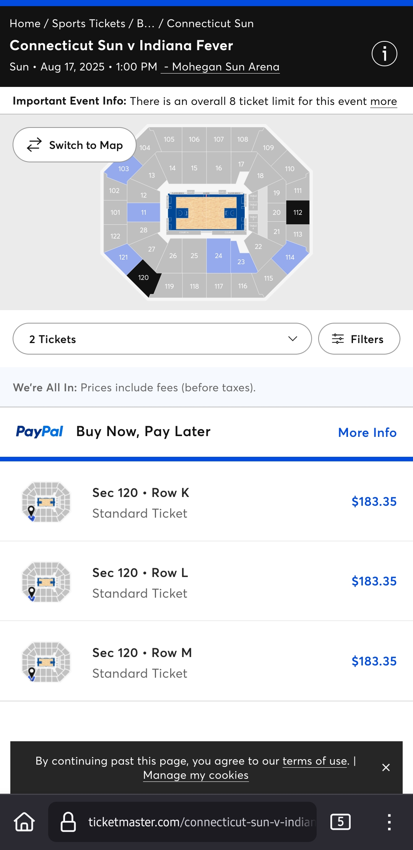Image resolution: width=413 pixels, height=850 pixels.
Task: Open PayPal More Info link
Action: (367, 432)
